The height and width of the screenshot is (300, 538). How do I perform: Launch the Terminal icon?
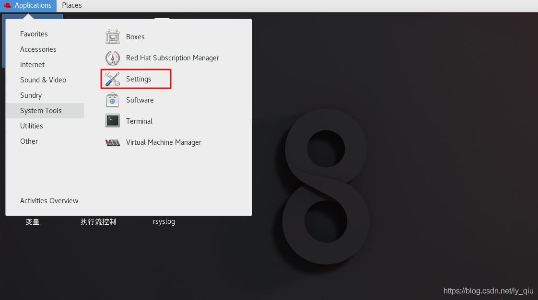(113, 121)
